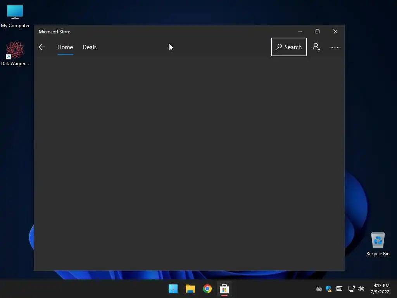This screenshot has height=298, width=397.
Task: Open File Explorer from the taskbar
Action: [x=190, y=289]
